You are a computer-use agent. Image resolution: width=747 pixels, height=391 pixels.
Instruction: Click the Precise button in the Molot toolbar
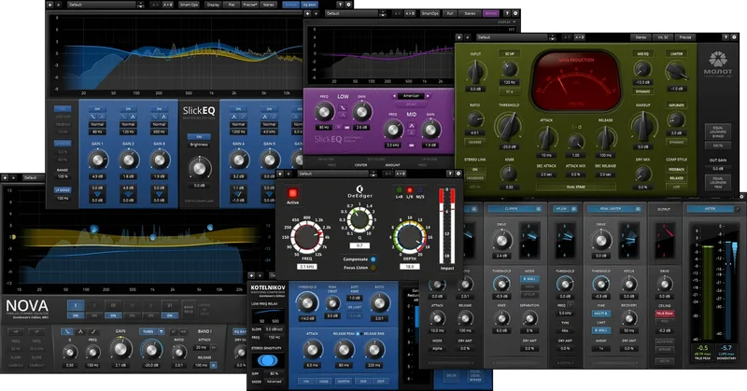click(x=685, y=37)
